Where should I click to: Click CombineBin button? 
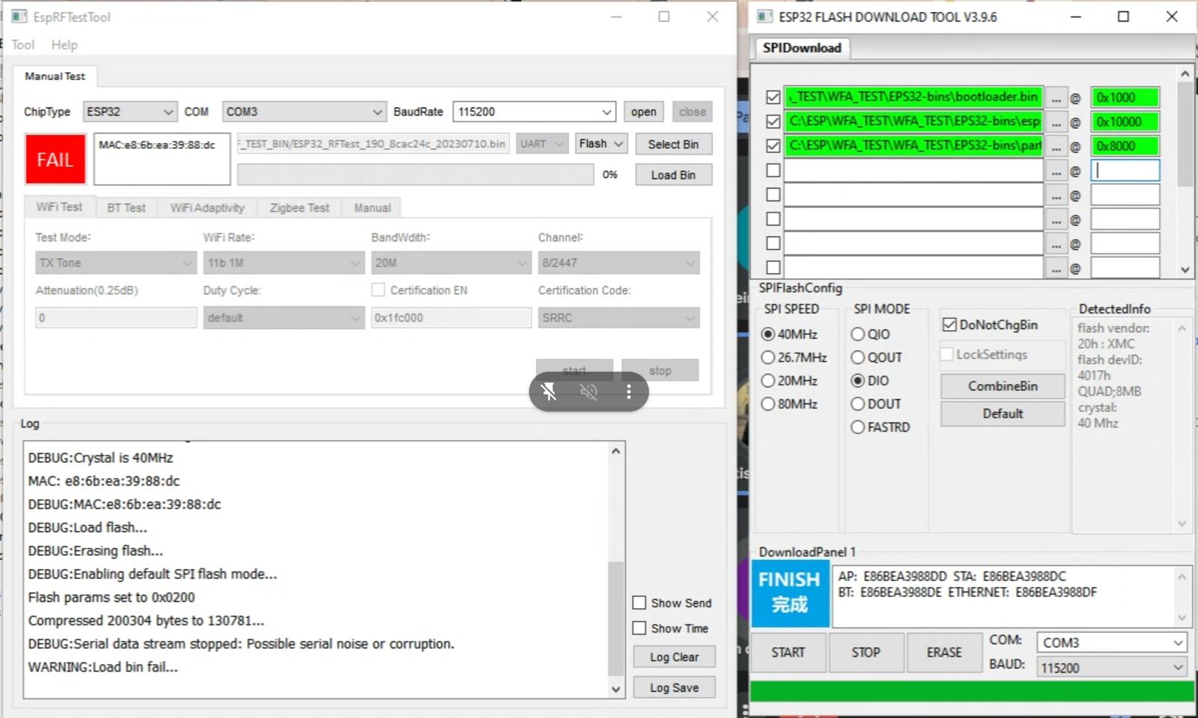1003,386
